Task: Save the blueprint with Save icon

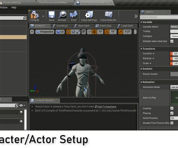Action: pyautogui.click(x=51, y=16)
